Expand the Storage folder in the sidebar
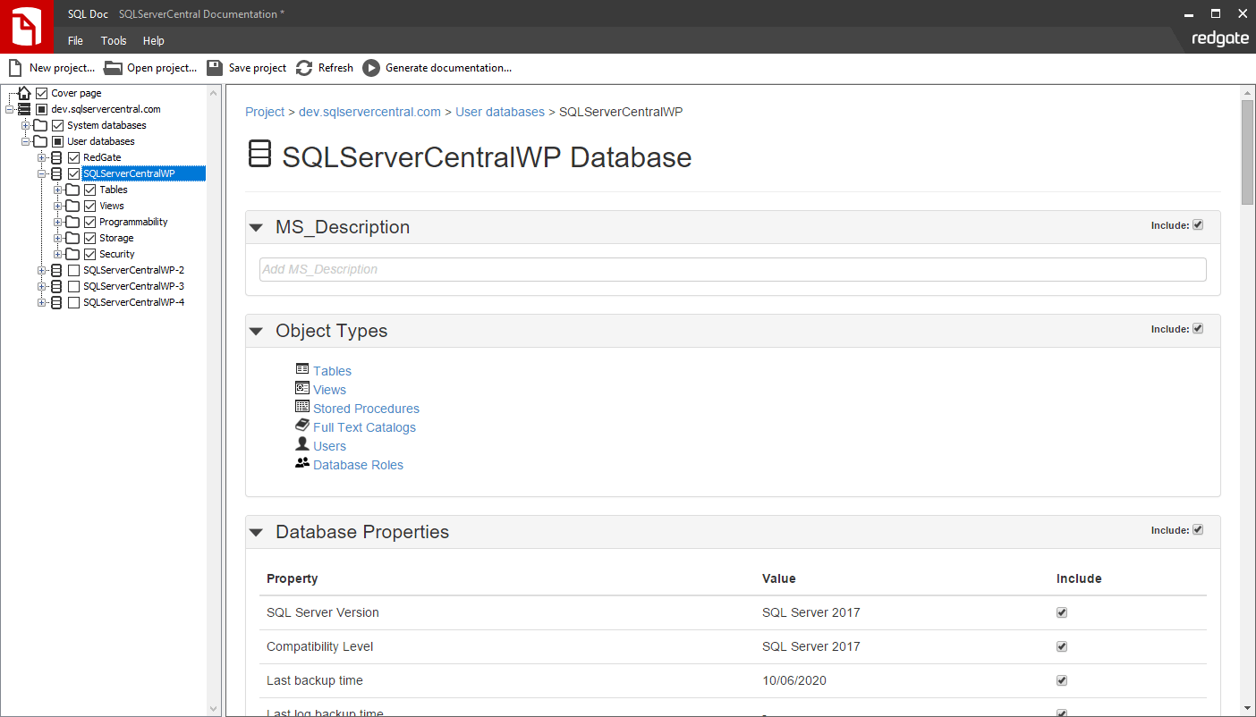Screen dimensions: 1256x717 pyautogui.click(x=57, y=238)
